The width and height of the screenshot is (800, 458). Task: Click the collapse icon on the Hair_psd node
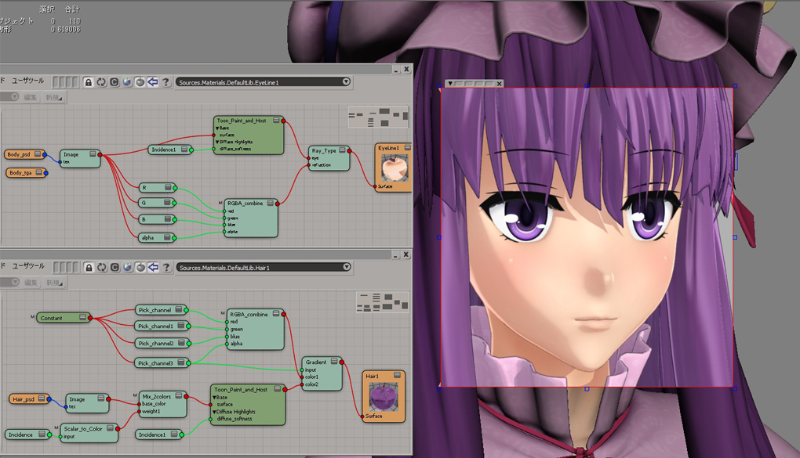[x=42, y=398]
